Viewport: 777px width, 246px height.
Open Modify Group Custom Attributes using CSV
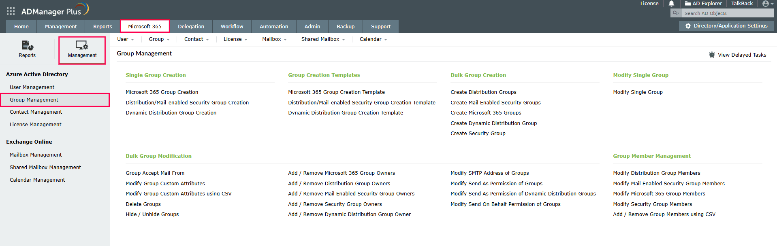click(179, 194)
